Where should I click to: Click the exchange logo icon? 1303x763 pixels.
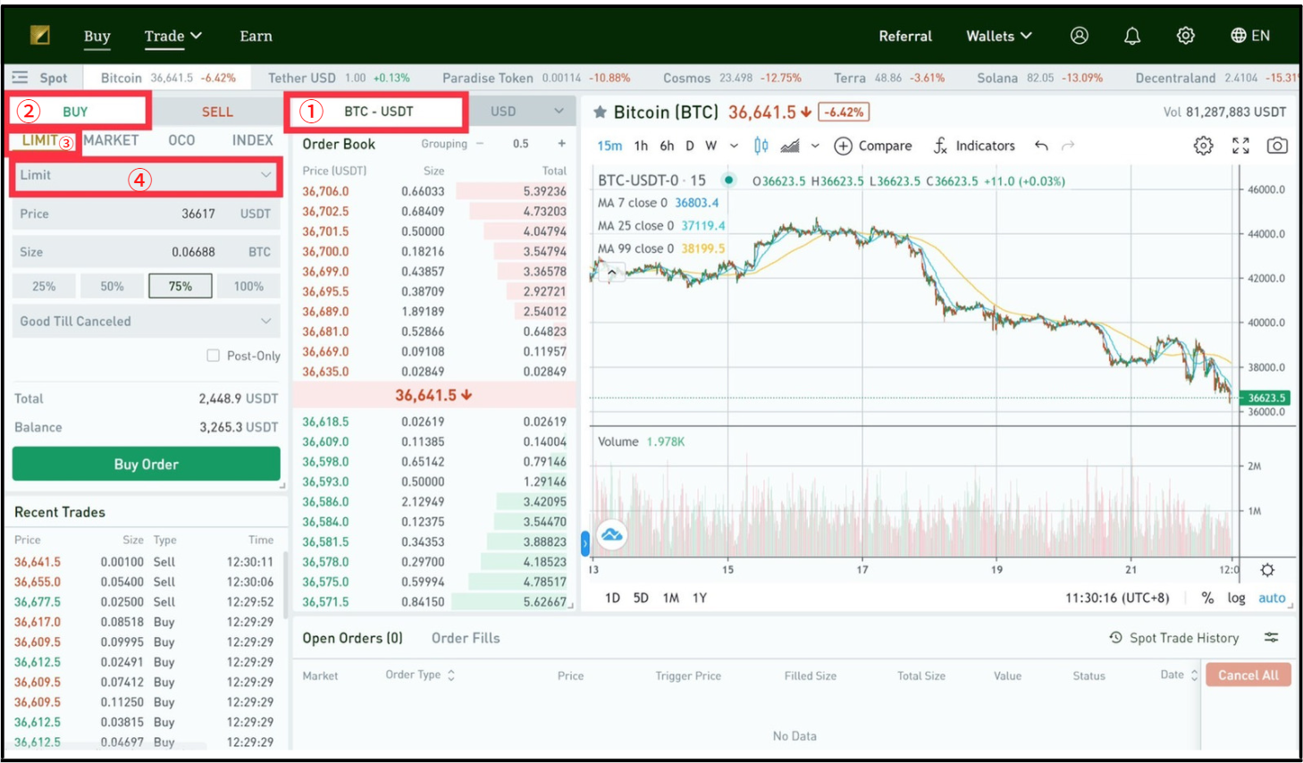tap(40, 35)
